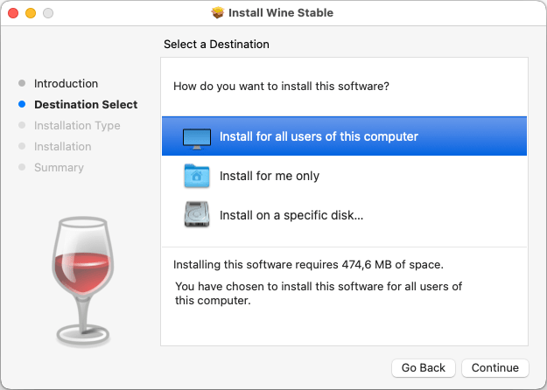The width and height of the screenshot is (547, 390).
Task: Click the Installation Type step bullet
Action: click(x=22, y=125)
